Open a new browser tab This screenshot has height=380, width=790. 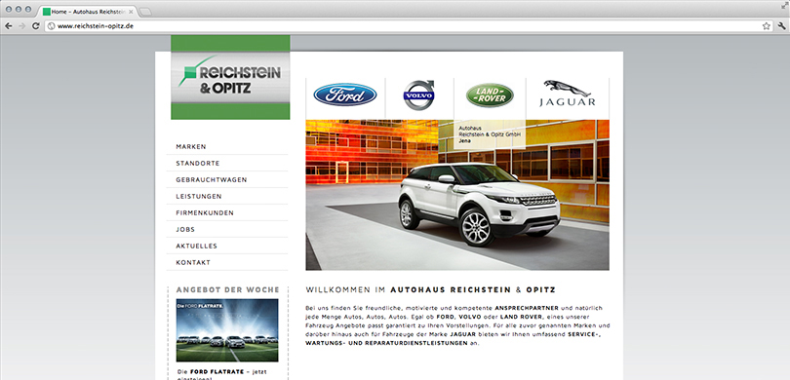tap(145, 11)
